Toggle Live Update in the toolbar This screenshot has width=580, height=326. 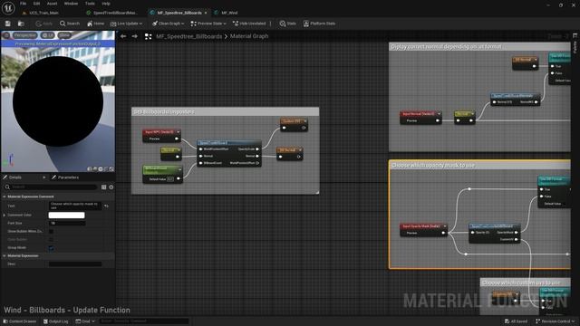click(124, 24)
